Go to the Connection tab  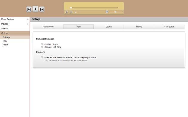click(169, 27)
